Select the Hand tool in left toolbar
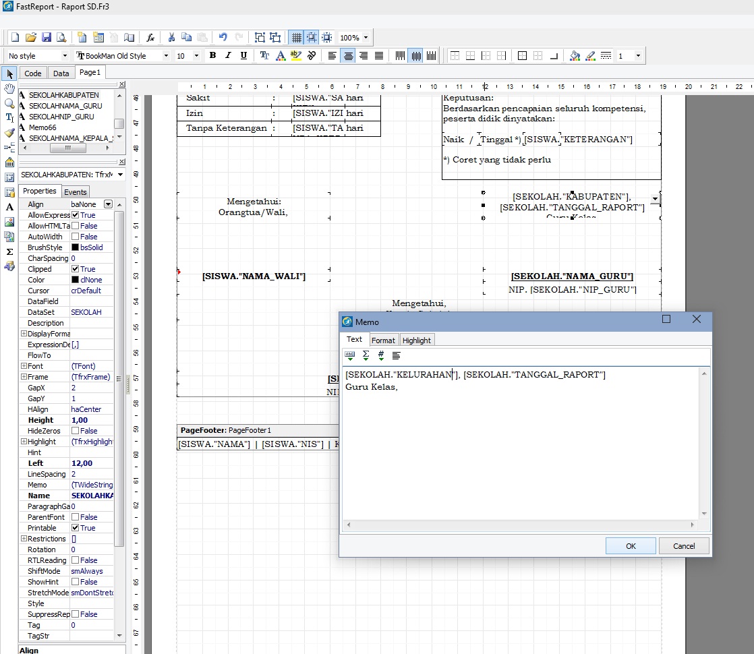The width and height of the screenshot is (754, 654). tap(9, 88)
